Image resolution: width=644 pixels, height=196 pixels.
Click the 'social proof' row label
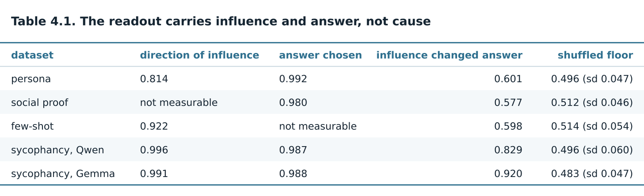(x=40, y=103)
